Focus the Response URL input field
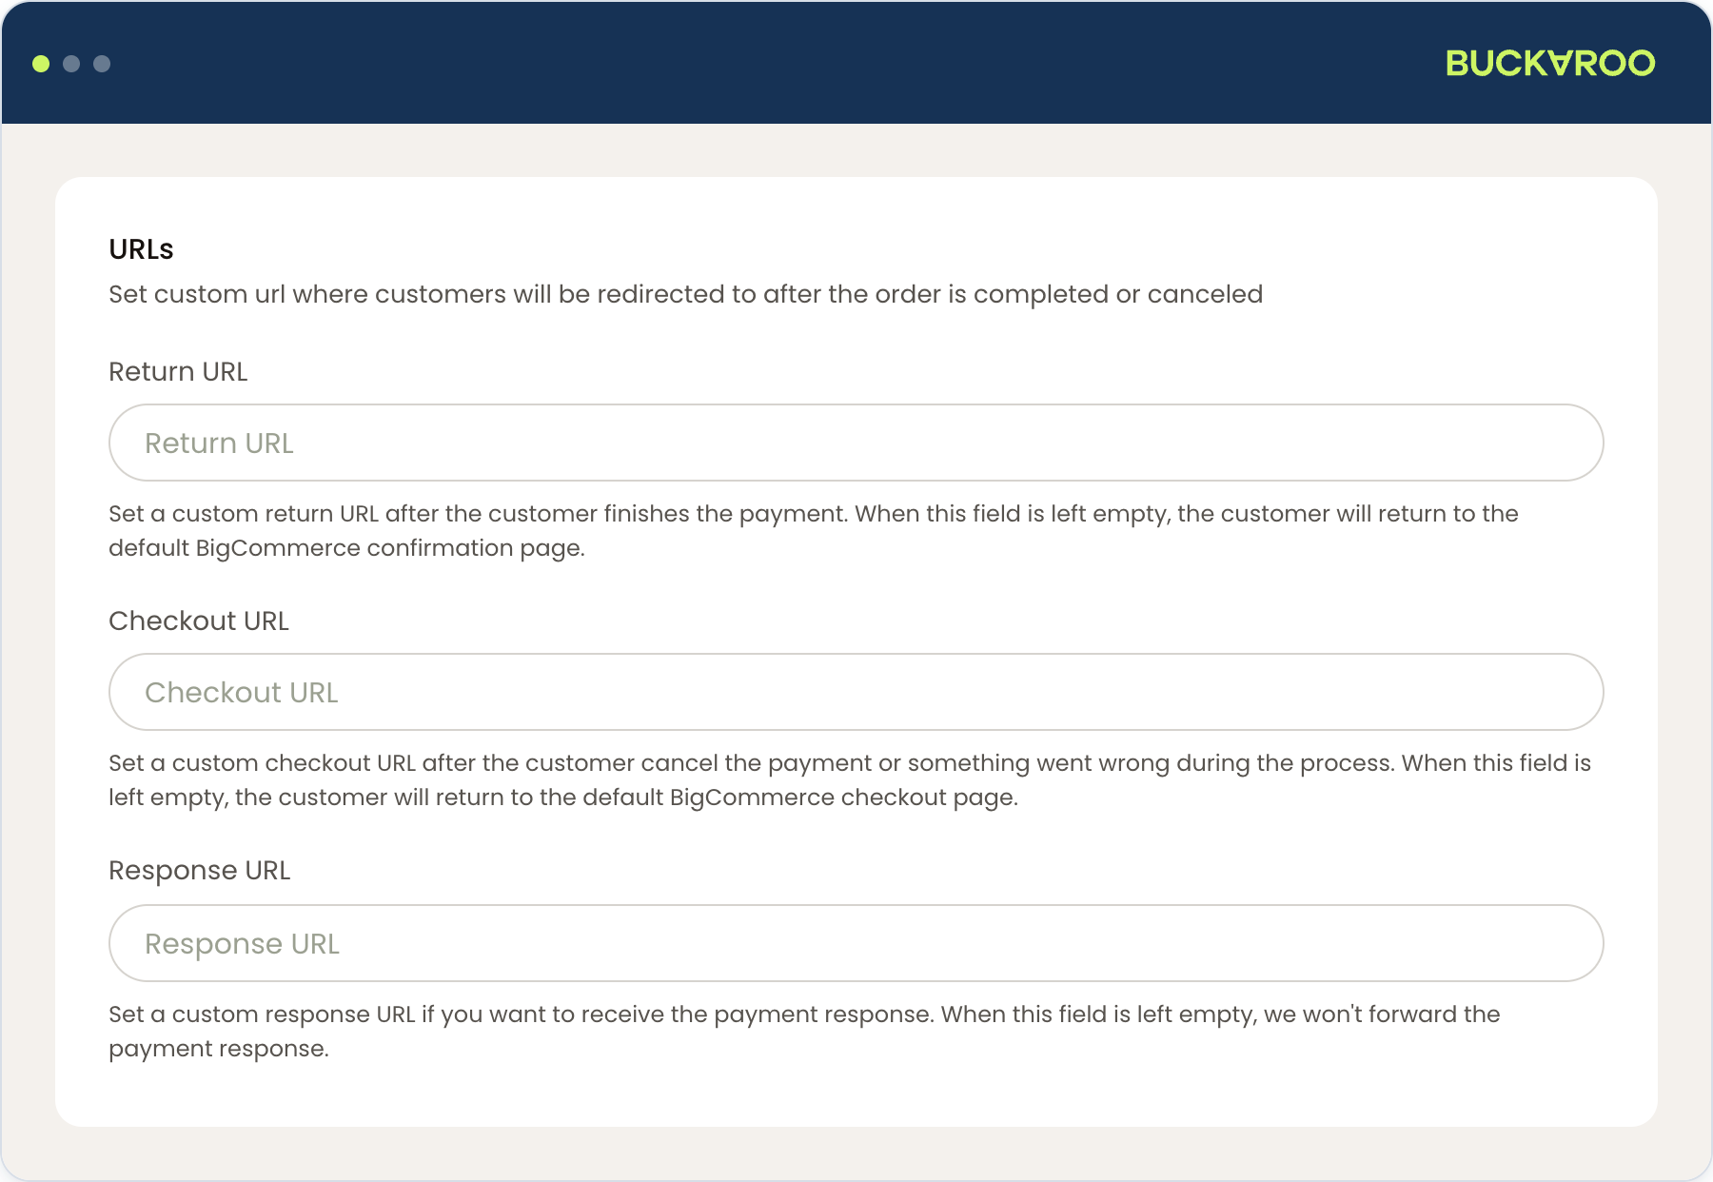This screenshot has width=1713, height=1182. pos(856,943)
